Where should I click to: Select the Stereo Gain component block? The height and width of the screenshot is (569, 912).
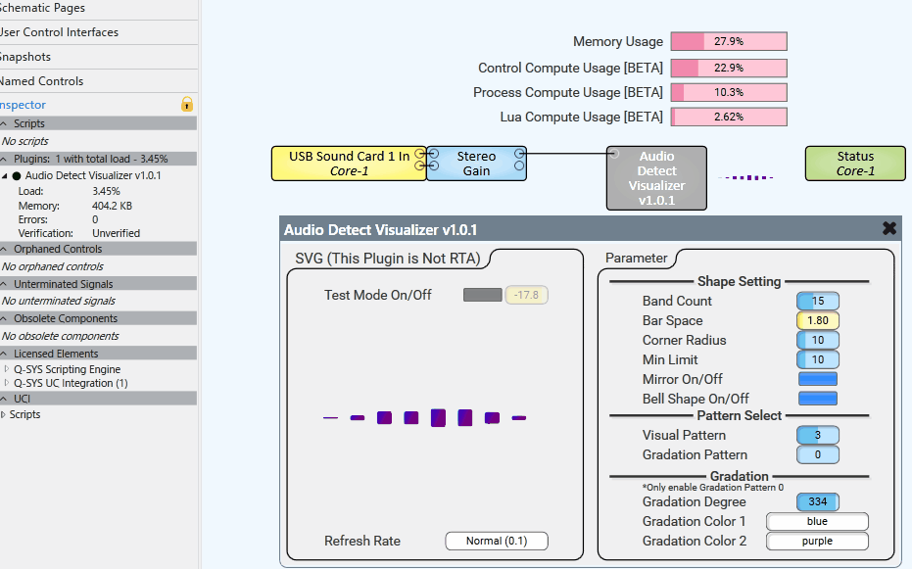click(x=476, y=164)
